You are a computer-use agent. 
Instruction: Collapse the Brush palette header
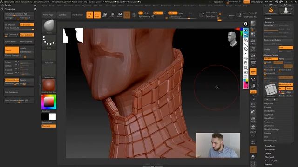click(x=7, y=5)
